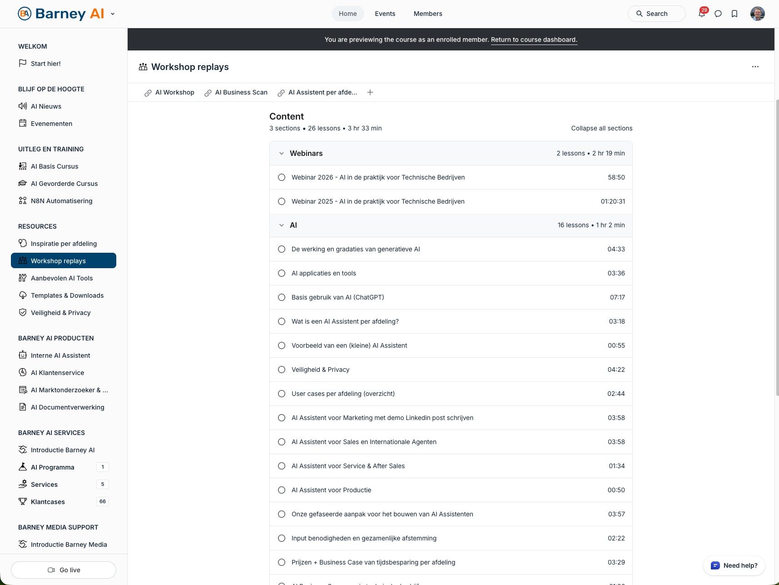
Task: Open the chat messages icon
Action: coord(718,14)
